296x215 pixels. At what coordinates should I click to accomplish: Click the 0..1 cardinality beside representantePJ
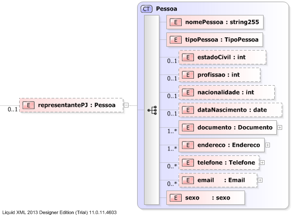(12, 109)
